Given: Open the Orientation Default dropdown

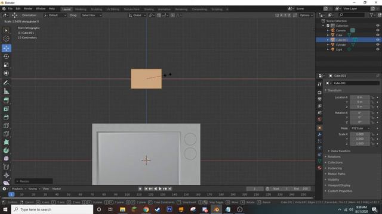Looking at the screenshot, I should (55, 15).
